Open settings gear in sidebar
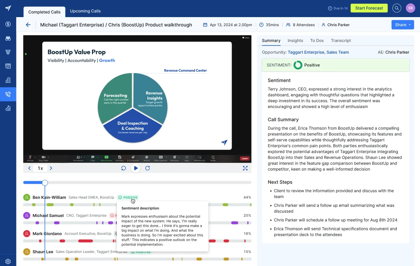The image size is (420, 266). point(8,261)
